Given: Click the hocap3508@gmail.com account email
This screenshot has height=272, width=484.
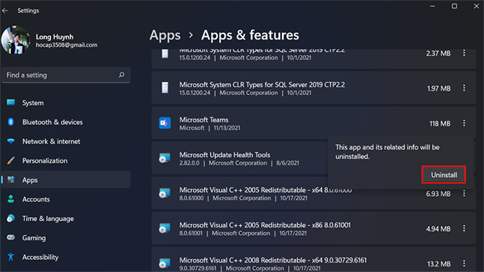Looking at the screenshot, I should pyautogui.click(x=66, y=45).
